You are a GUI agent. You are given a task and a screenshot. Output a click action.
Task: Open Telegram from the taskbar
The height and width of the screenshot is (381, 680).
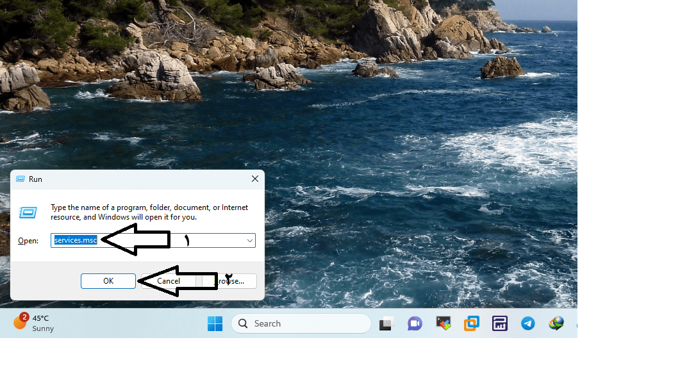point(527,324)
